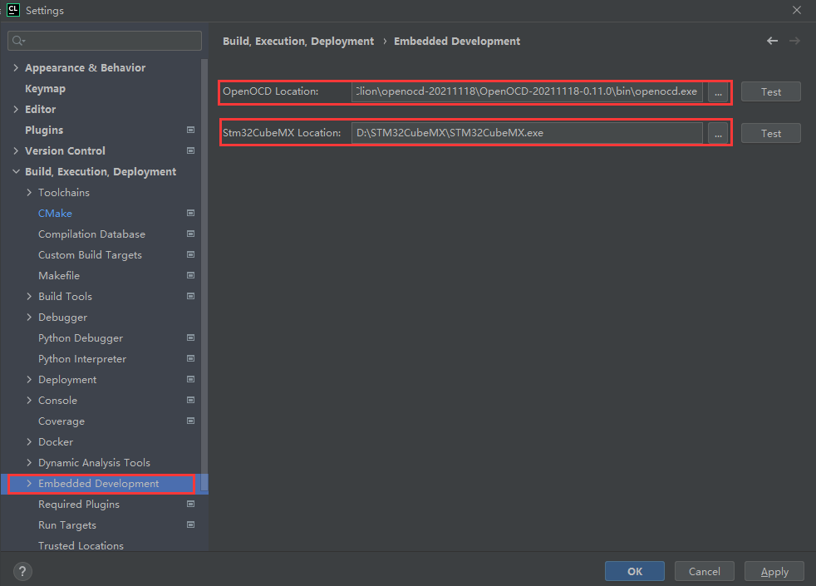Click the project-level icon beside Python Debugger
The width and height of the screenshot is (816, 586).
click(190, 337)
